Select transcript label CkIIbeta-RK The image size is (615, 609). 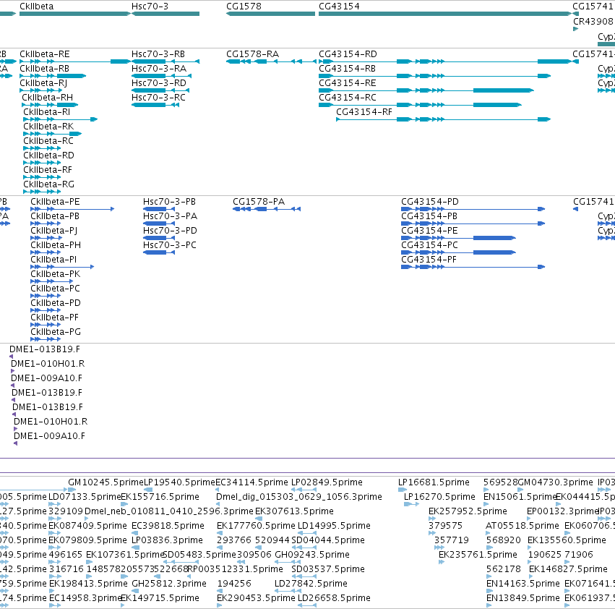tap(48, 127)
